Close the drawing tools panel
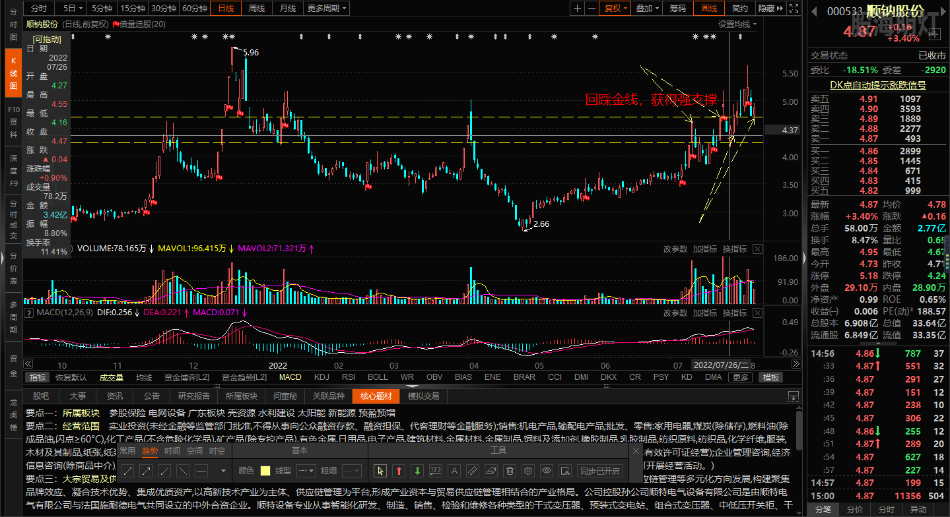The width and height of the screenshot is (950, 517). (x=636, y=451)
